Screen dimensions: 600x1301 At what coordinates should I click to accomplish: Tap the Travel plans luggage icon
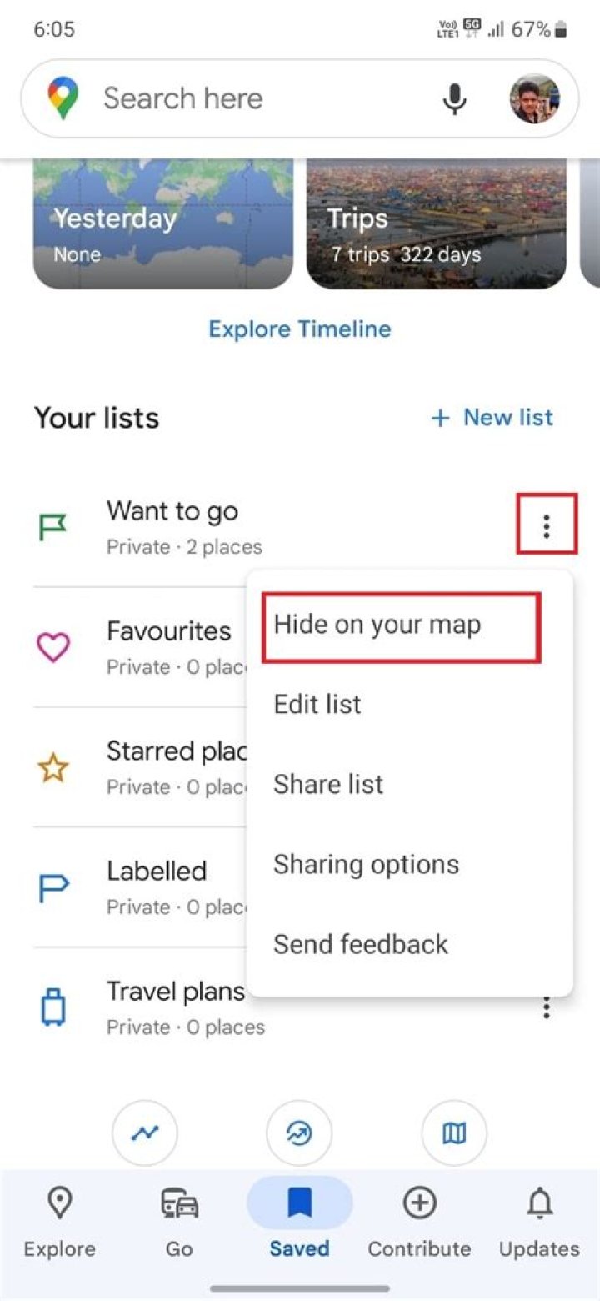click(x=52, y=1007)
